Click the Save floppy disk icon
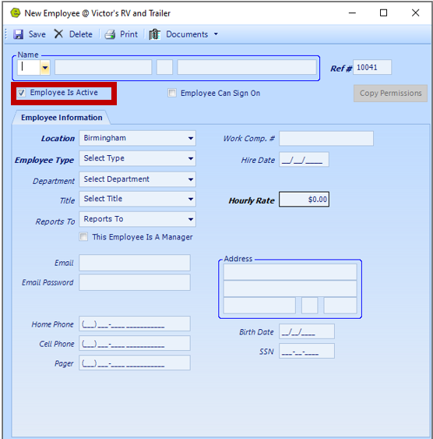433x439 pixels. tap(19, 34)
